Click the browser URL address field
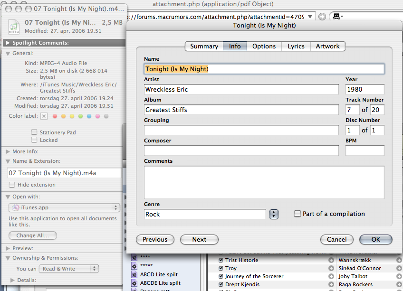403x291 pixels. [x=216, y=17]
